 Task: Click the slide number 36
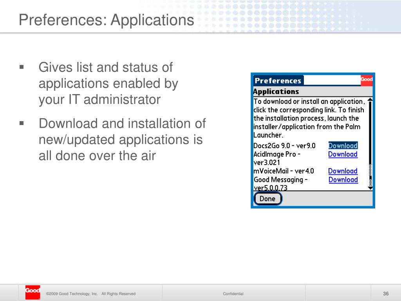(386, 294)
